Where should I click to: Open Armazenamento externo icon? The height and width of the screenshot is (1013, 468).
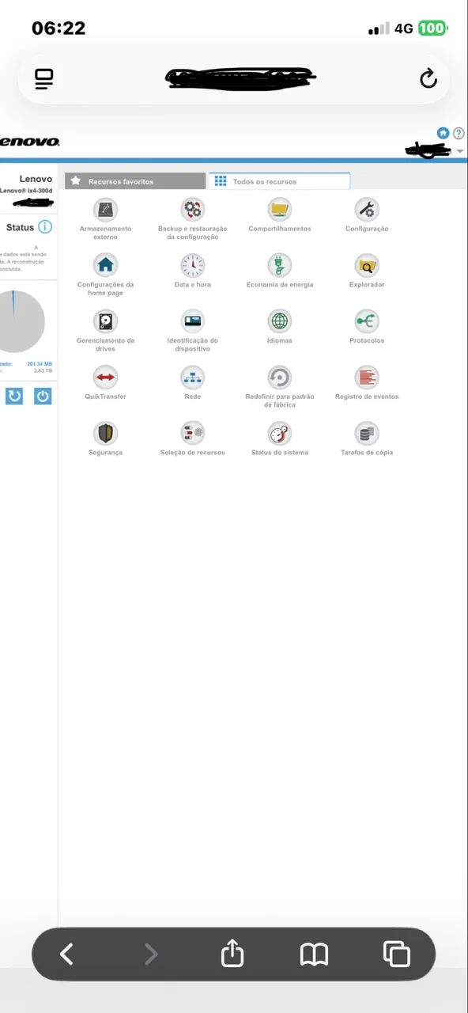click(105, 210)
